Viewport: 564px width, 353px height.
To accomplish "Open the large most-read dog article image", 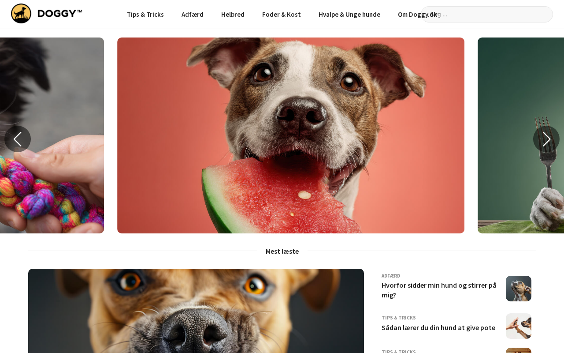I will coord(196,311).
